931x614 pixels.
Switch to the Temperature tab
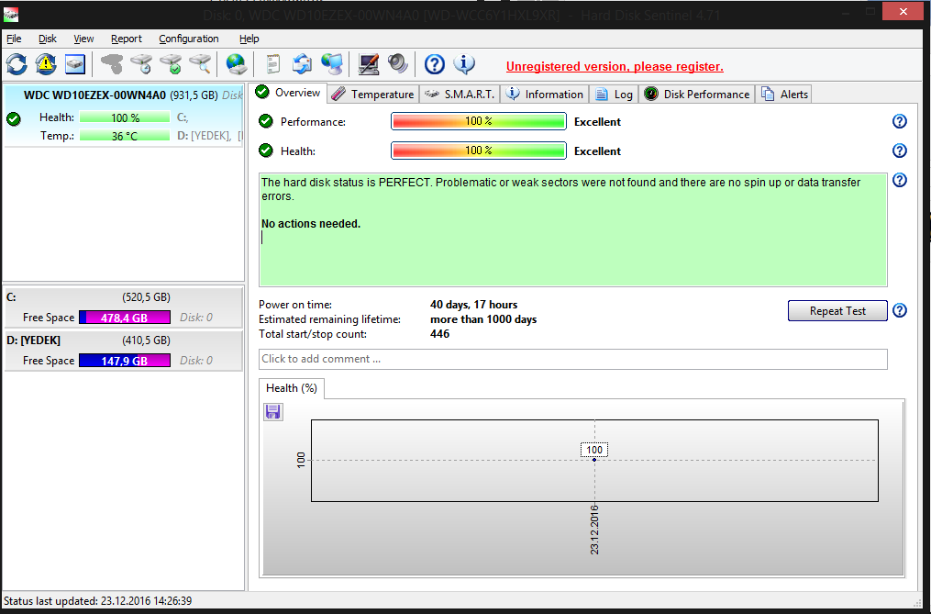click(372, 94)
